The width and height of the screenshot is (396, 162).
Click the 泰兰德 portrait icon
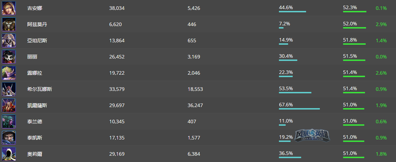click(x=9, y=122)
